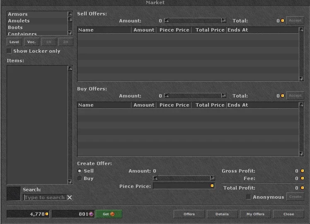The image size is (310, 224).
Task: Sort buy offers by Ends At column
Action: point(262,105)
